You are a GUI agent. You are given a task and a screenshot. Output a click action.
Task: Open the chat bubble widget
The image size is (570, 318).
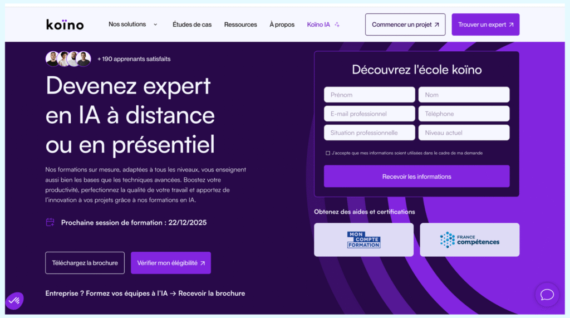click(547, 295)
